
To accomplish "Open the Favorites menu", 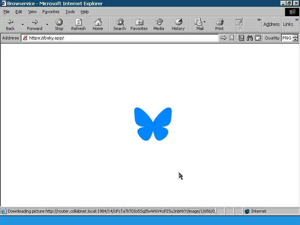I will [x=51, y=12].
